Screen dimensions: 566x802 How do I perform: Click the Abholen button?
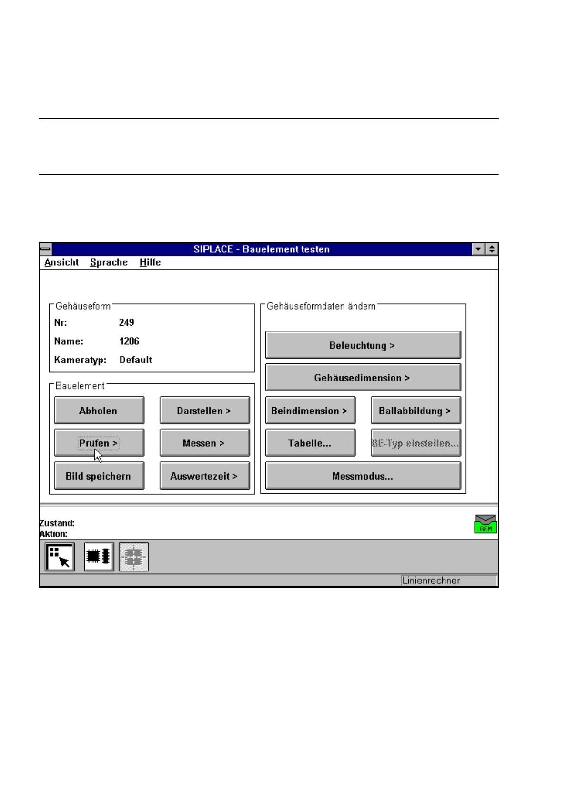(x=99, y=411)
